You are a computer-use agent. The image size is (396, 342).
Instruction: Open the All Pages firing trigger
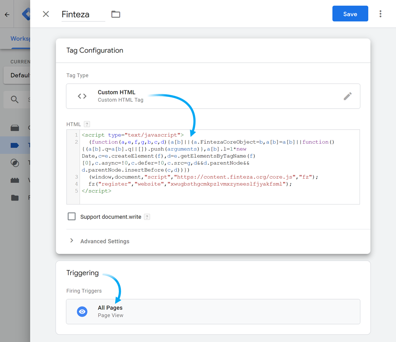[x=213, y=311]
